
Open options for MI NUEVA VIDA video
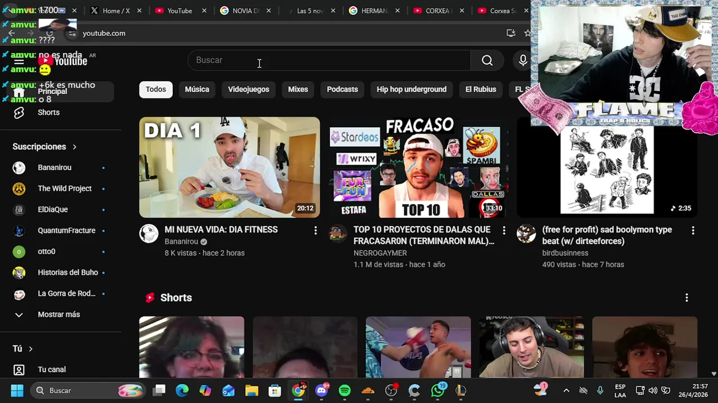pyautogui.click(x=315, y=231)
